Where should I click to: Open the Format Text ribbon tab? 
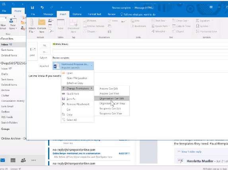point(94,14)
